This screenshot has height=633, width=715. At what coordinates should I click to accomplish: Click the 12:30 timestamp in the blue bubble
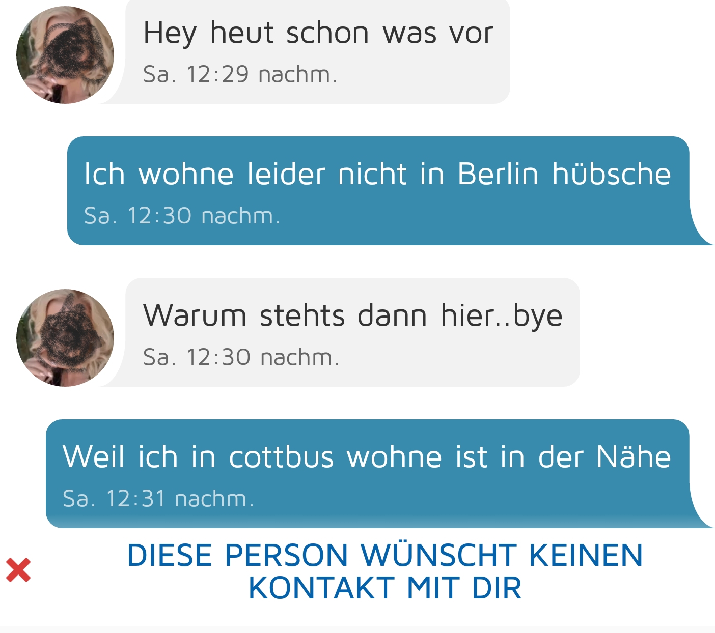tap(182, 216)
